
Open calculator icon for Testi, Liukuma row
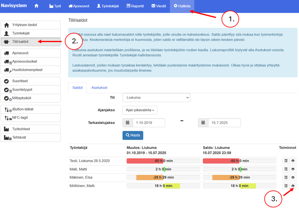click(x=286, y=161)
